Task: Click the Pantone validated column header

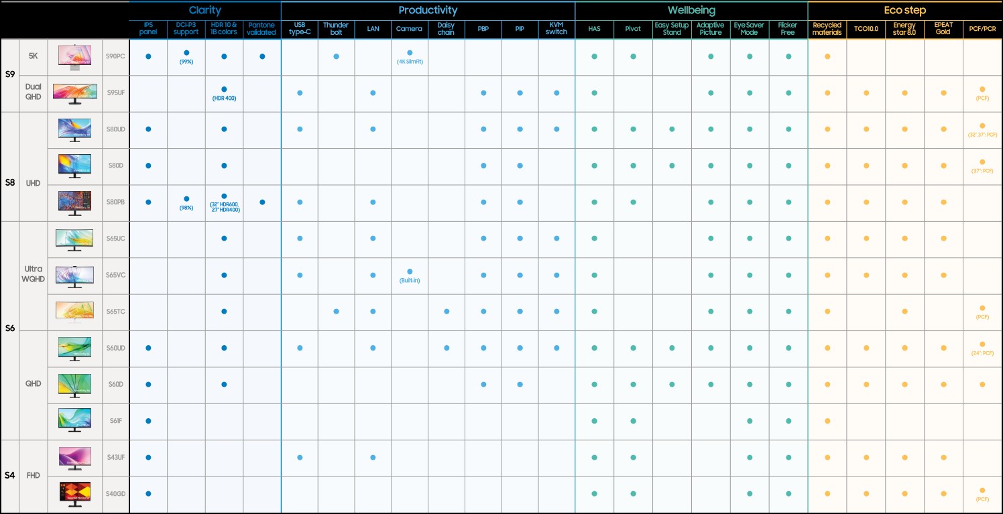Action: [262, 29]
